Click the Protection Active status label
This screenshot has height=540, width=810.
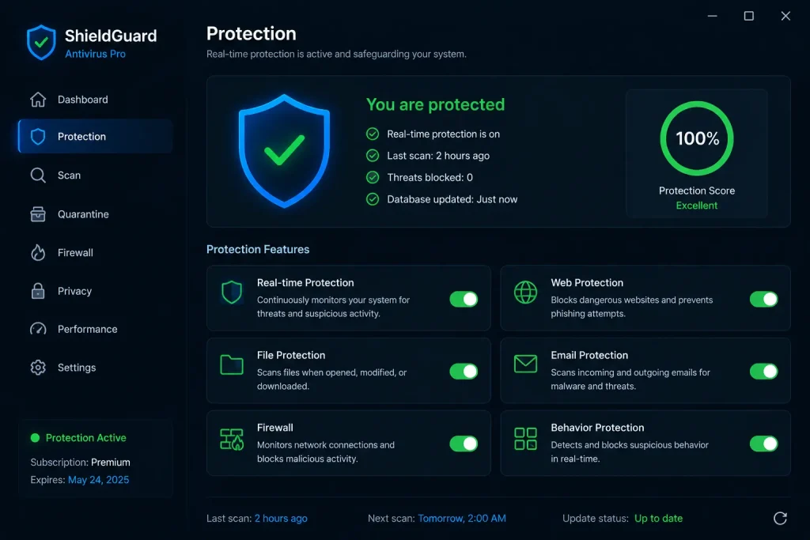tap(85, 438)
